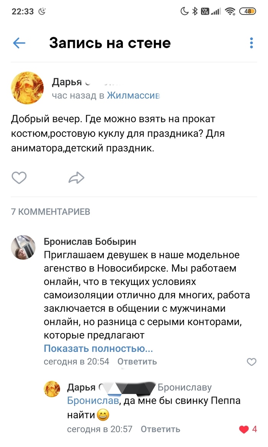
Task: Expand comment with Показать полностью
Action: click(98, 348)
